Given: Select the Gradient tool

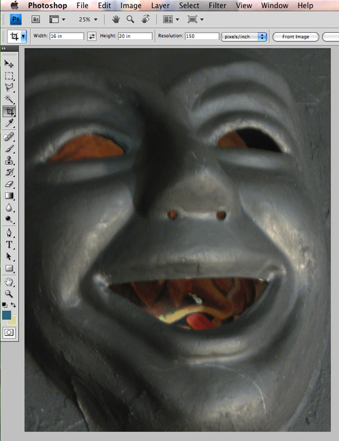Looking at the screenshot, I should tap(9, 196).
